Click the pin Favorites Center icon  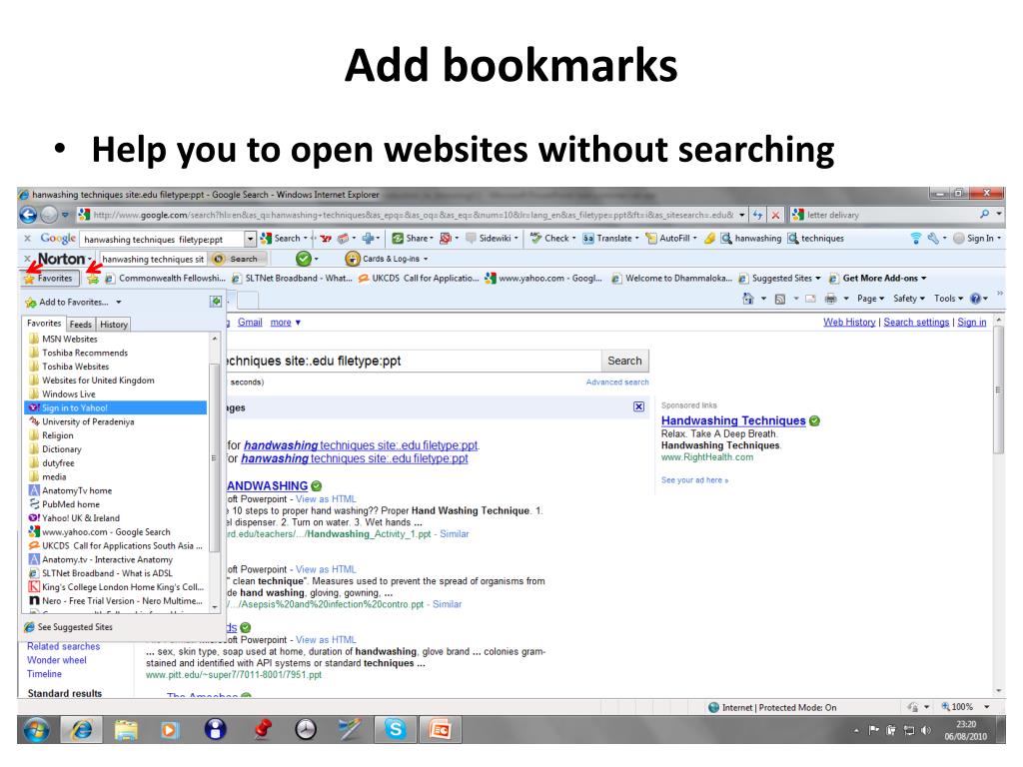coord(216,302)
